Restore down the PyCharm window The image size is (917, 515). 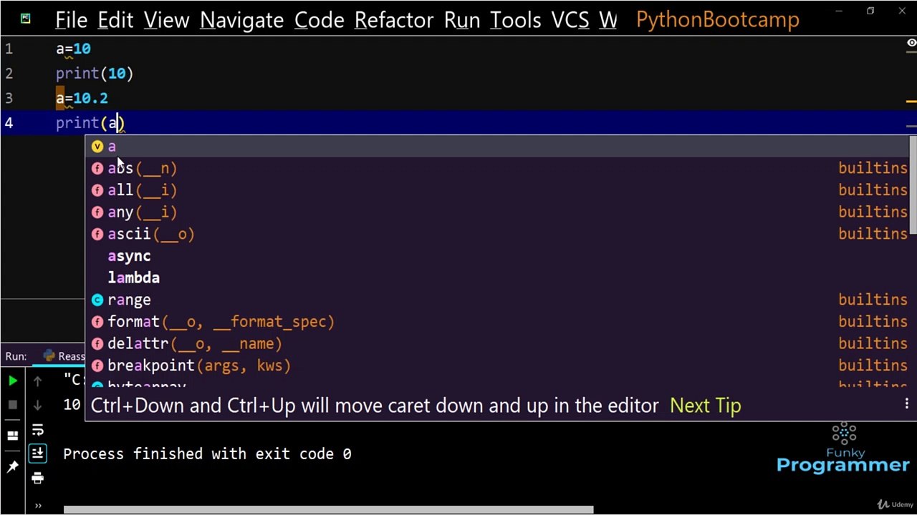870,11
